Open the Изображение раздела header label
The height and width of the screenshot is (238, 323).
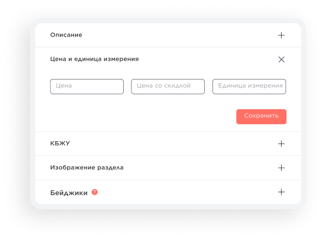87,168
